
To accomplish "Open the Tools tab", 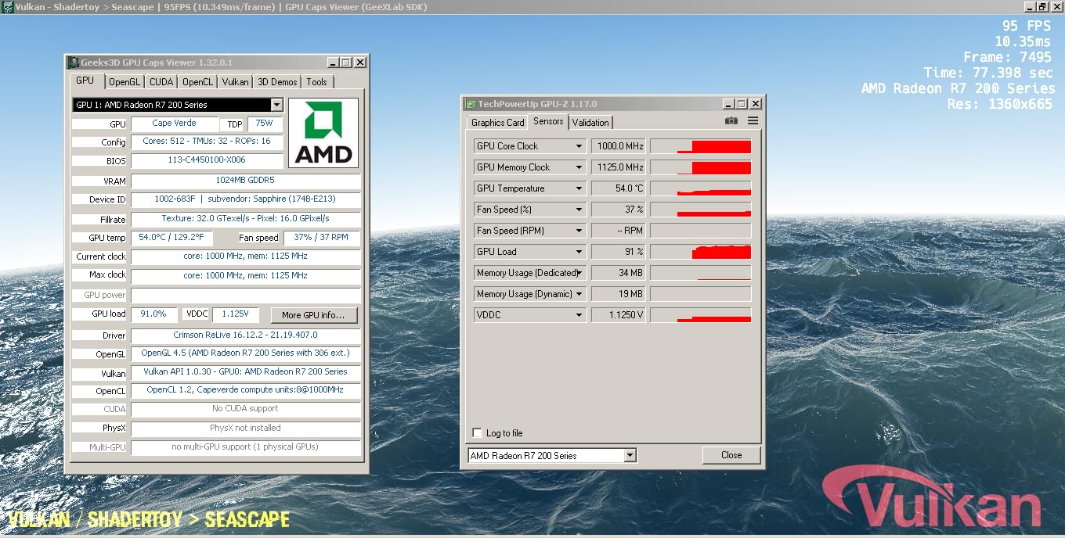I will pos(317,82).
